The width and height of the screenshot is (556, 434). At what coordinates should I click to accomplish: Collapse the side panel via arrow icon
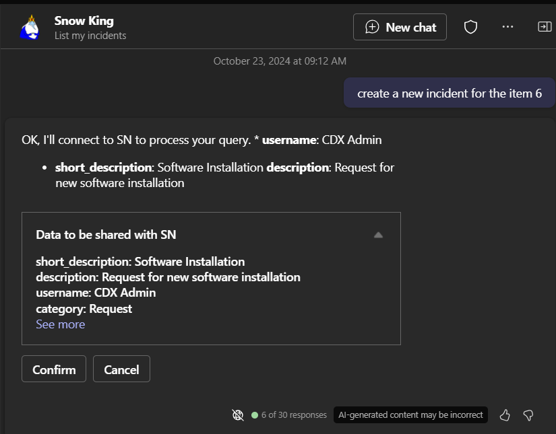545,27
